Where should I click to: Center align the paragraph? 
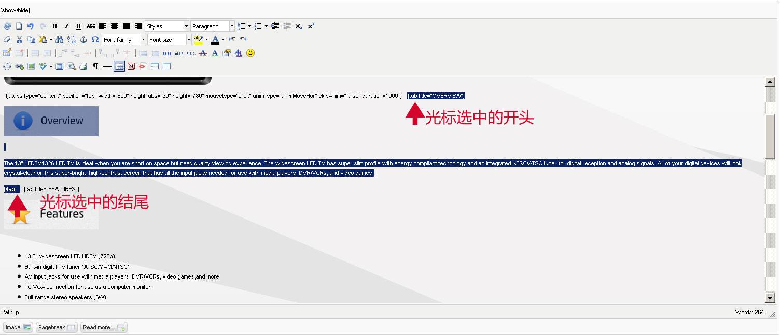tap(115, 26)
